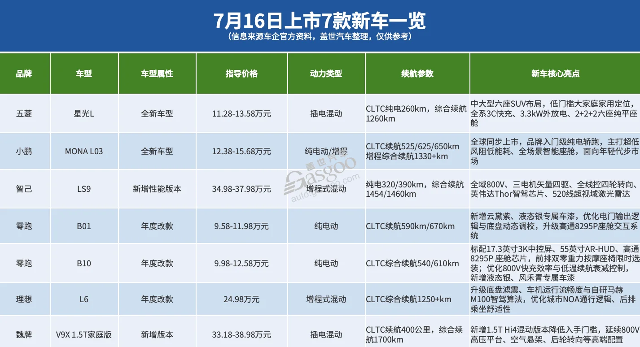Click the LS9 range cell 1454/1460km

coord(417,189)
